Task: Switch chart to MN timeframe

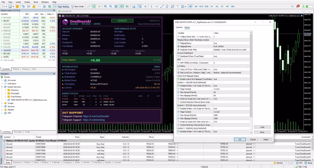Action: point(233,6)
